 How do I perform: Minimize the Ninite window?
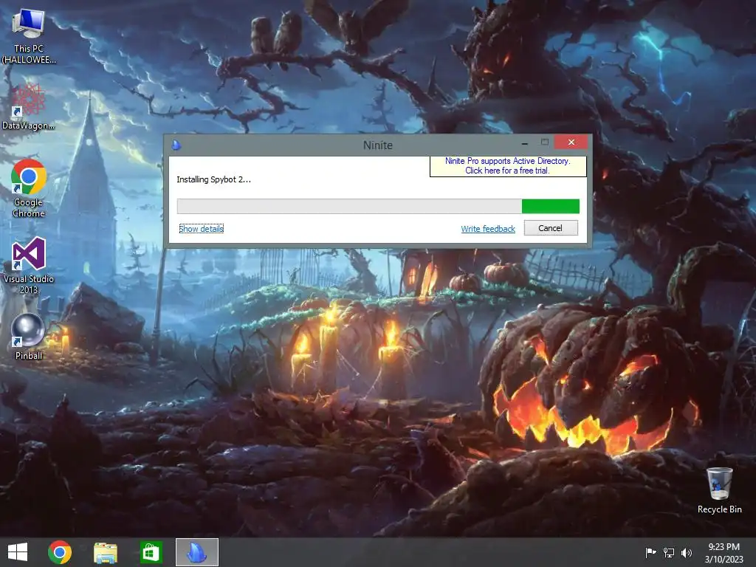pos(525,142)
